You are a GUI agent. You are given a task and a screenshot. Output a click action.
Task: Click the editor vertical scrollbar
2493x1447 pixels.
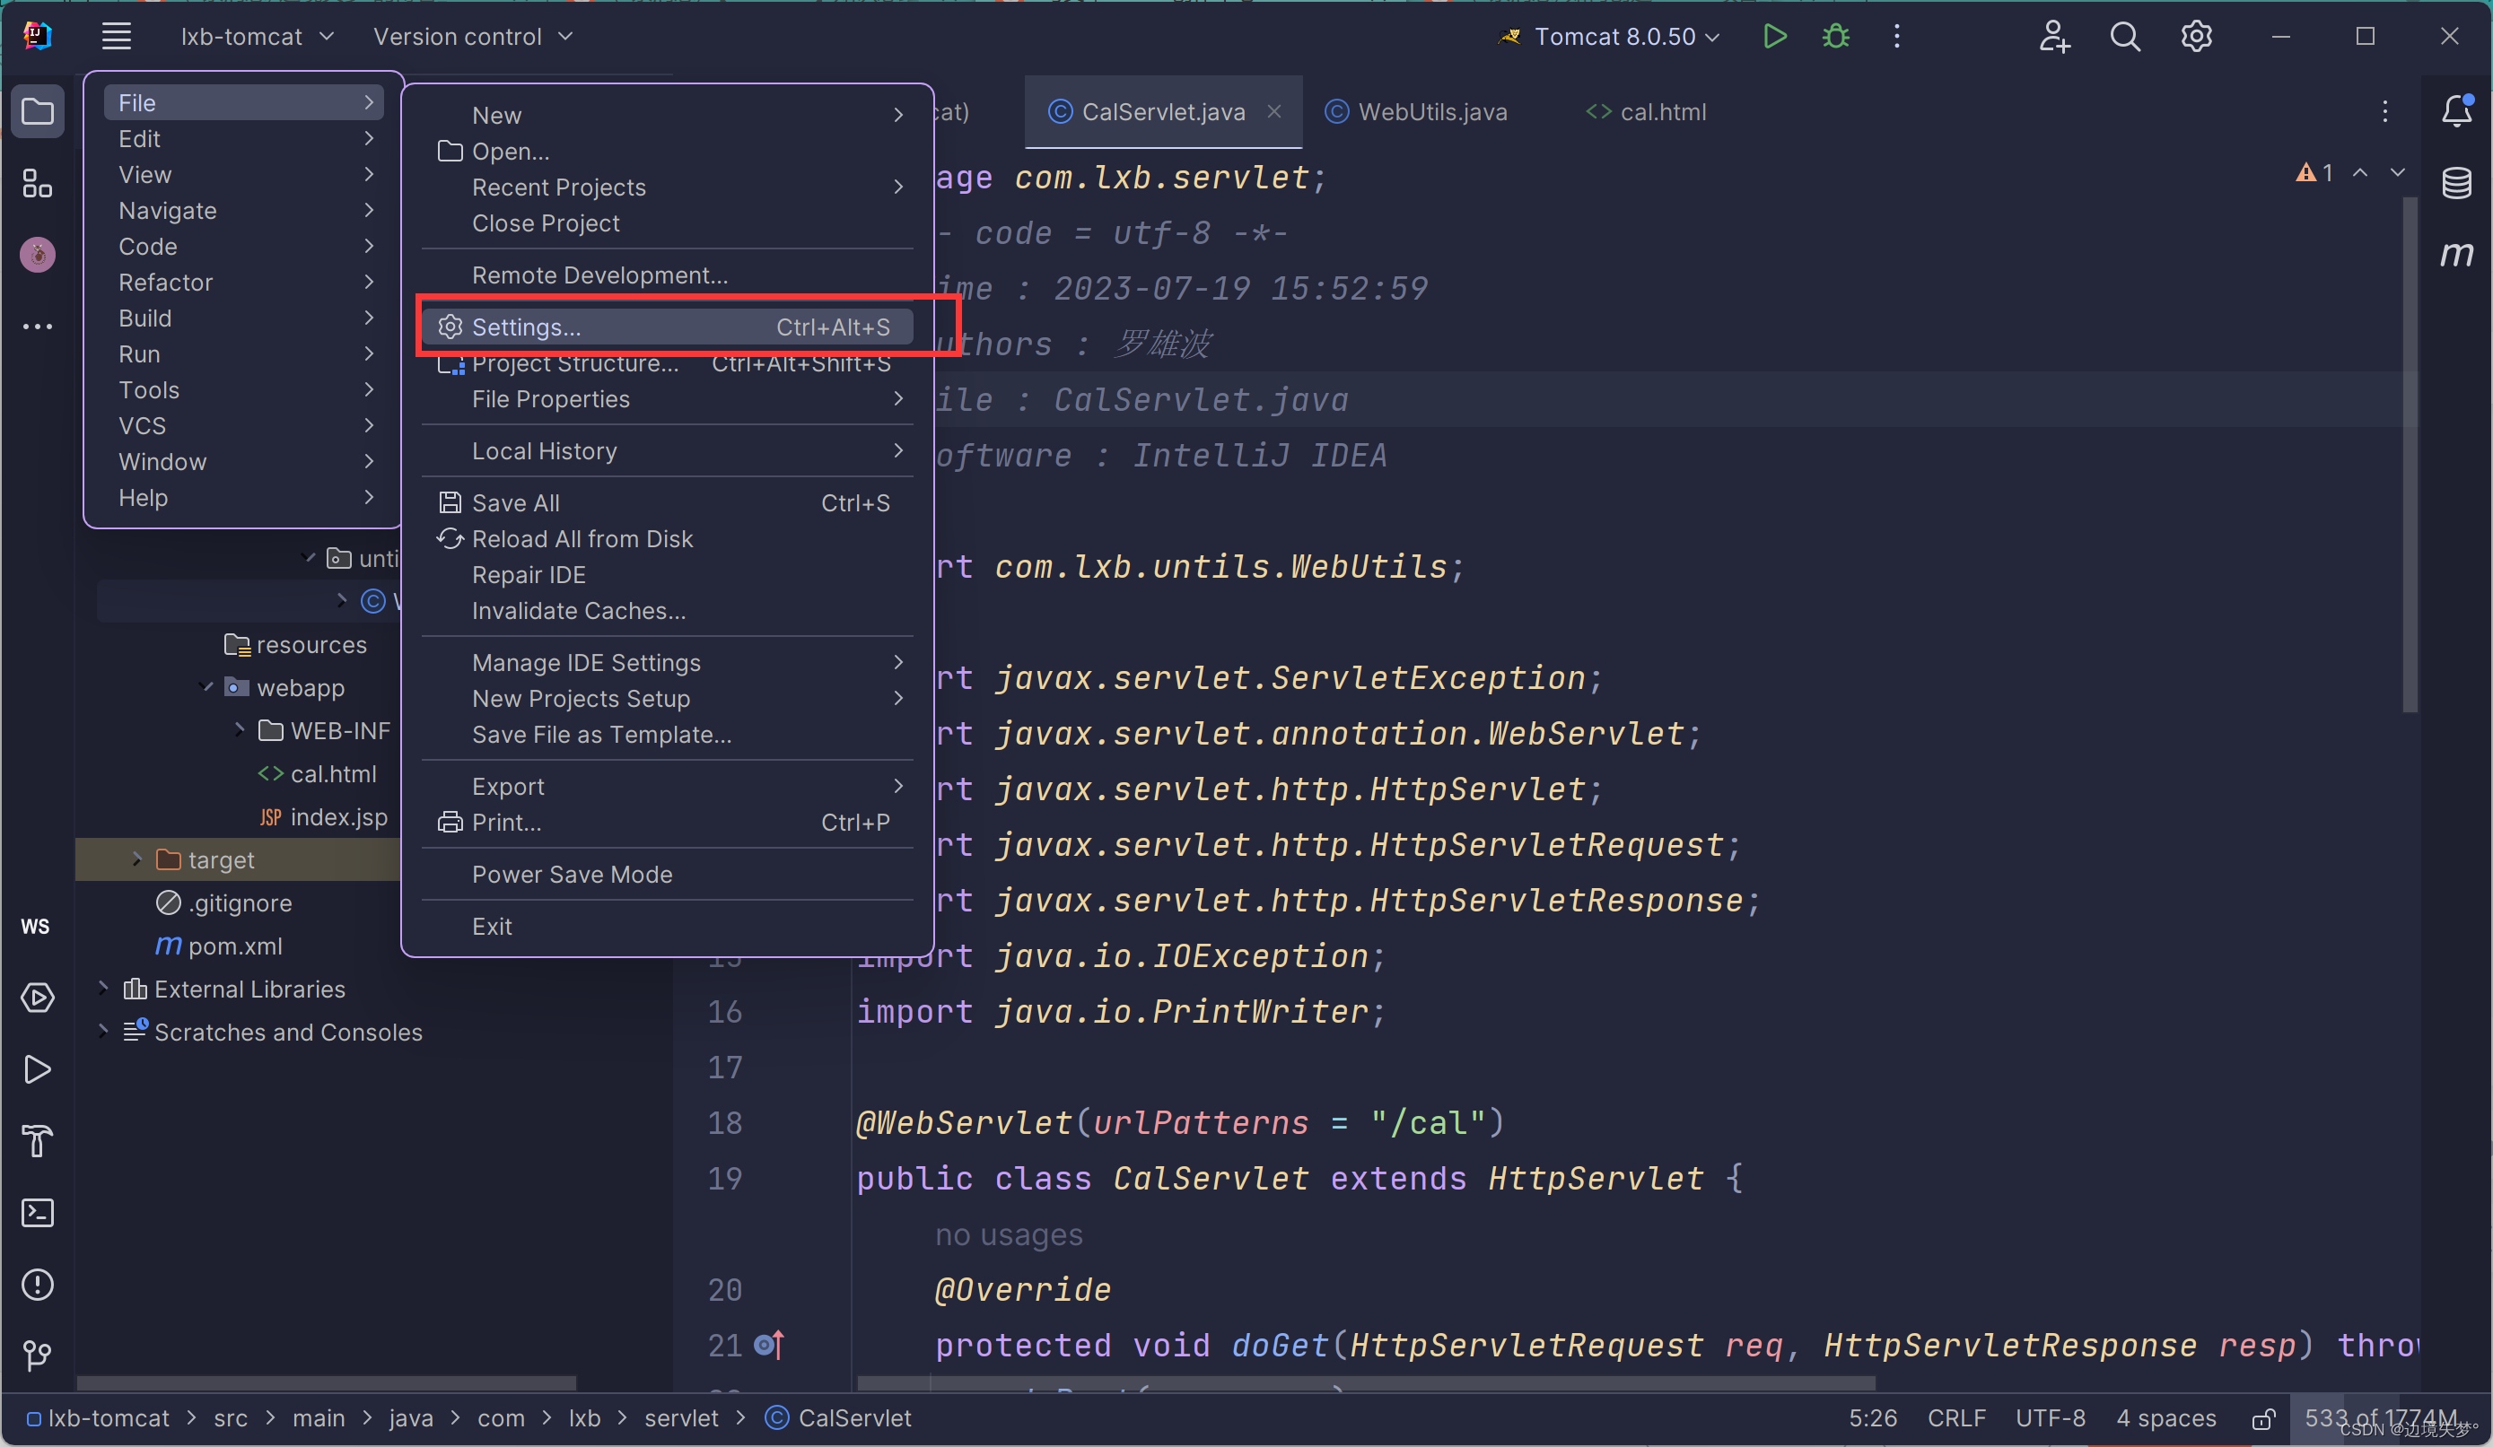coord(2410,455)
